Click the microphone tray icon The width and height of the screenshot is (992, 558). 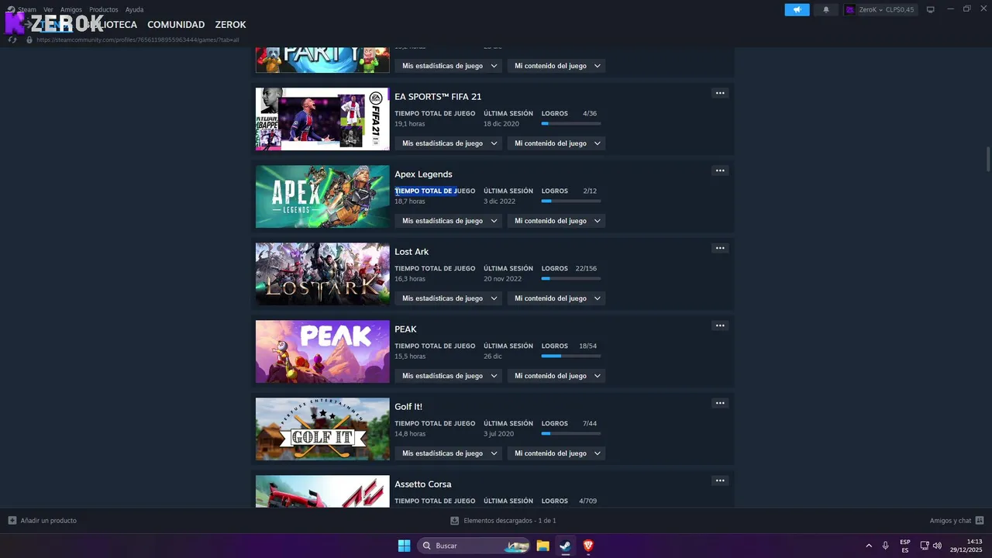click(x=885, y=546)
